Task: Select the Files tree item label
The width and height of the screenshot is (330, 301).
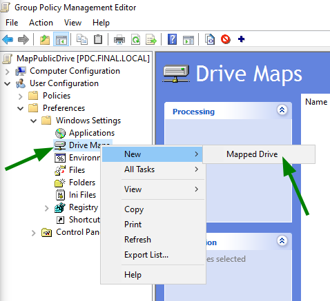Action: pyautogui.click(x=77, y=170)
